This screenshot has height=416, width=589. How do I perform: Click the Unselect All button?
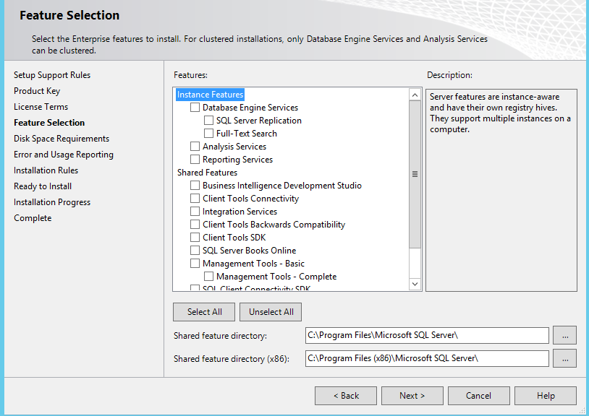(x=271, y=312)
